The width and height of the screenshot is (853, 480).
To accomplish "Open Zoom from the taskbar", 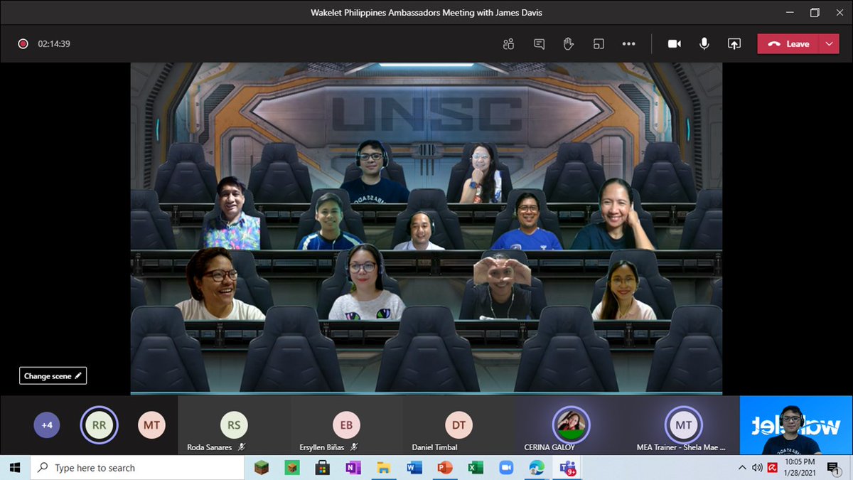I will (x=506, y=468).
